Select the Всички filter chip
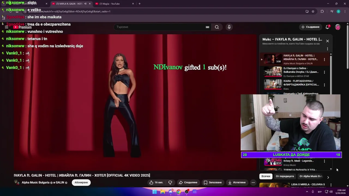349x196 pixels. (266, 176)
